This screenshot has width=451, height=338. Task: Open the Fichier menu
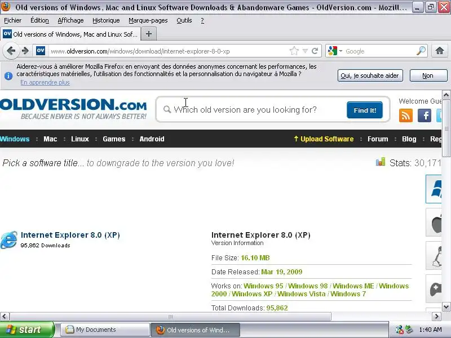pyautogui.click(x=12, y=20)
